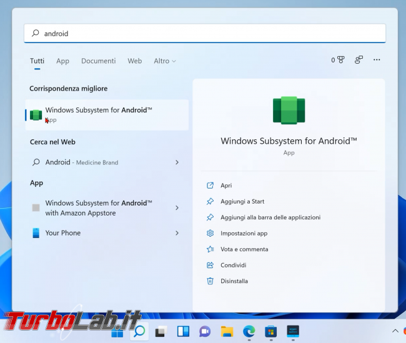The image size is (406, 343).
Task: Click the Windows Start button on taskbar
Action: coord(117,331)
